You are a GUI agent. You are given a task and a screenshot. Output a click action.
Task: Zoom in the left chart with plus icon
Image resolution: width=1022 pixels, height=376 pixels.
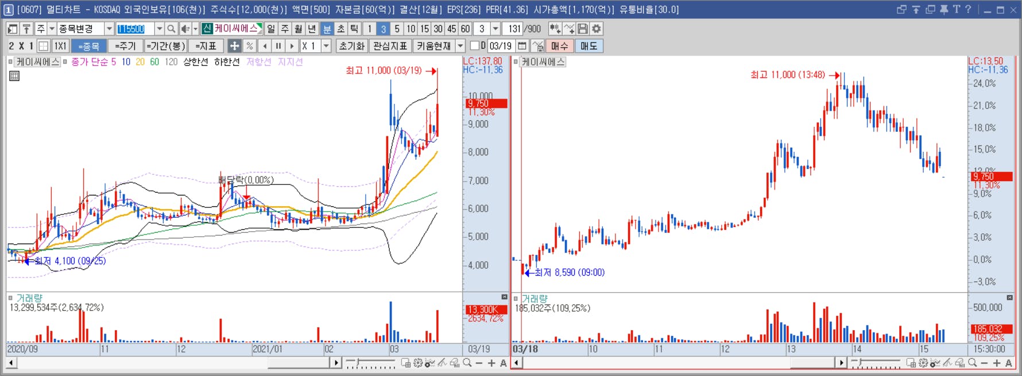tap(491, 363)
